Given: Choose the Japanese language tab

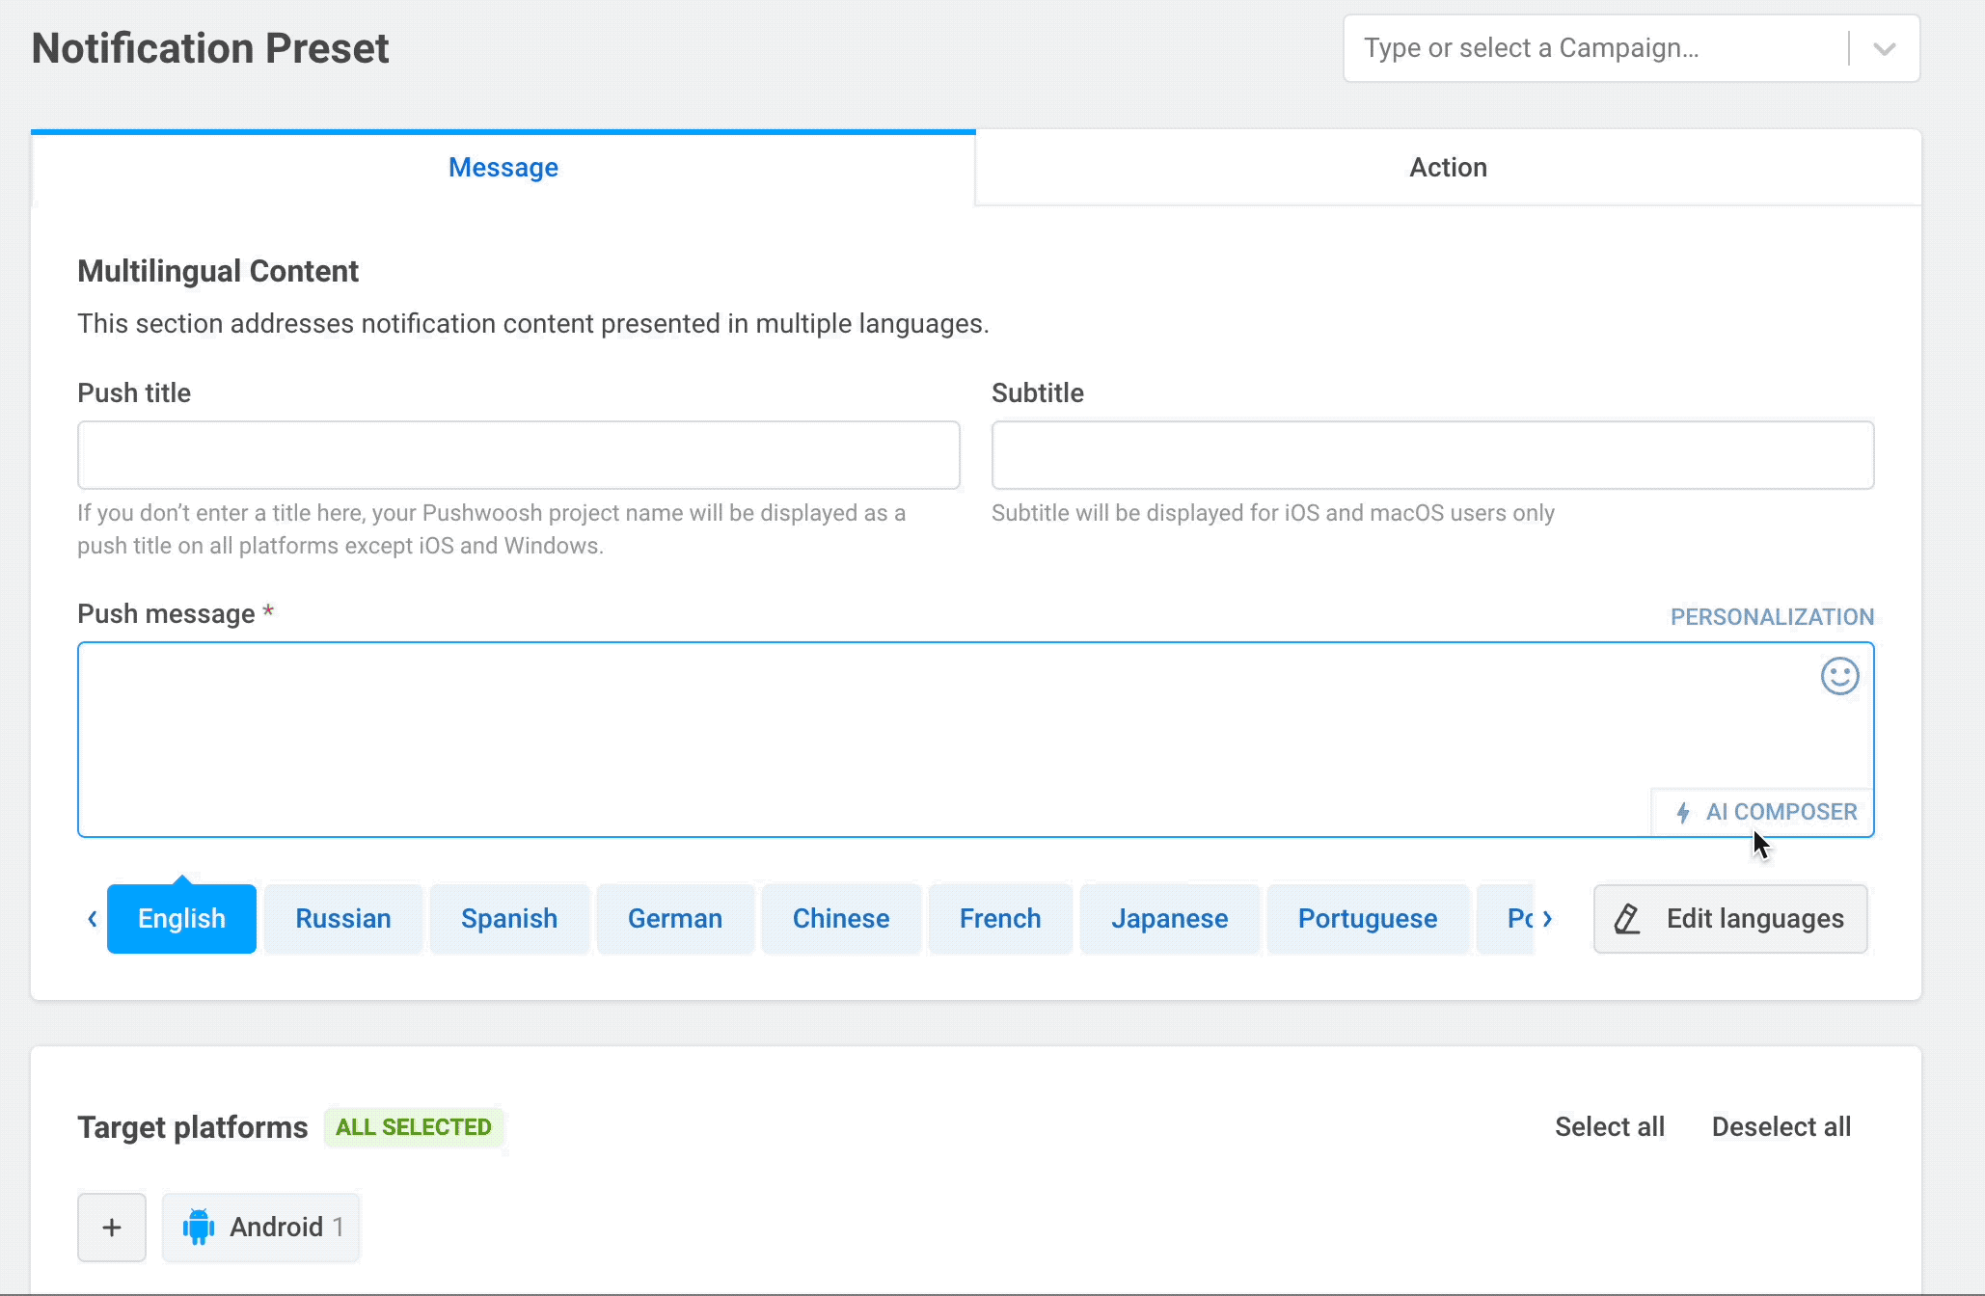Looking at the screenshot, I should tap(1169, 919).
